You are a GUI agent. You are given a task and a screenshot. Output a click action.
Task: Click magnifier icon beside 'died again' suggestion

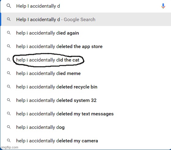[9, 33]
